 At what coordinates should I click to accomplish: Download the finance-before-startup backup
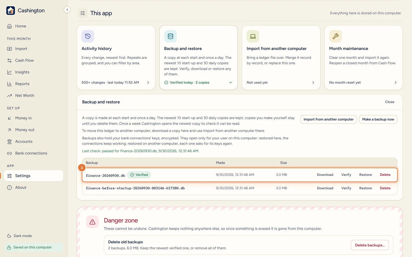(325, 188)
